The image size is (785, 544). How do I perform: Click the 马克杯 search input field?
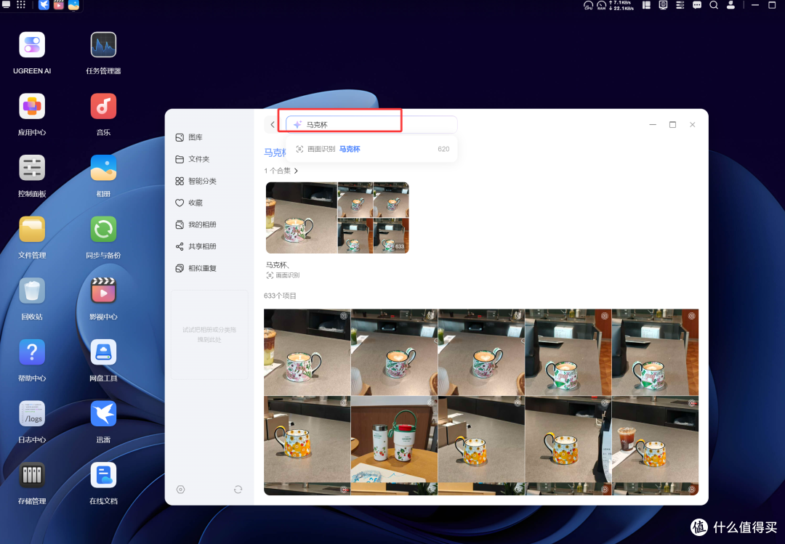click(x=371, y=125)
